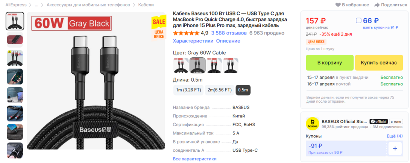The height and width of the screenshot is (163, 410).
Task: Select the 1m (3.28 FT) length option
Action: (188, 90)
